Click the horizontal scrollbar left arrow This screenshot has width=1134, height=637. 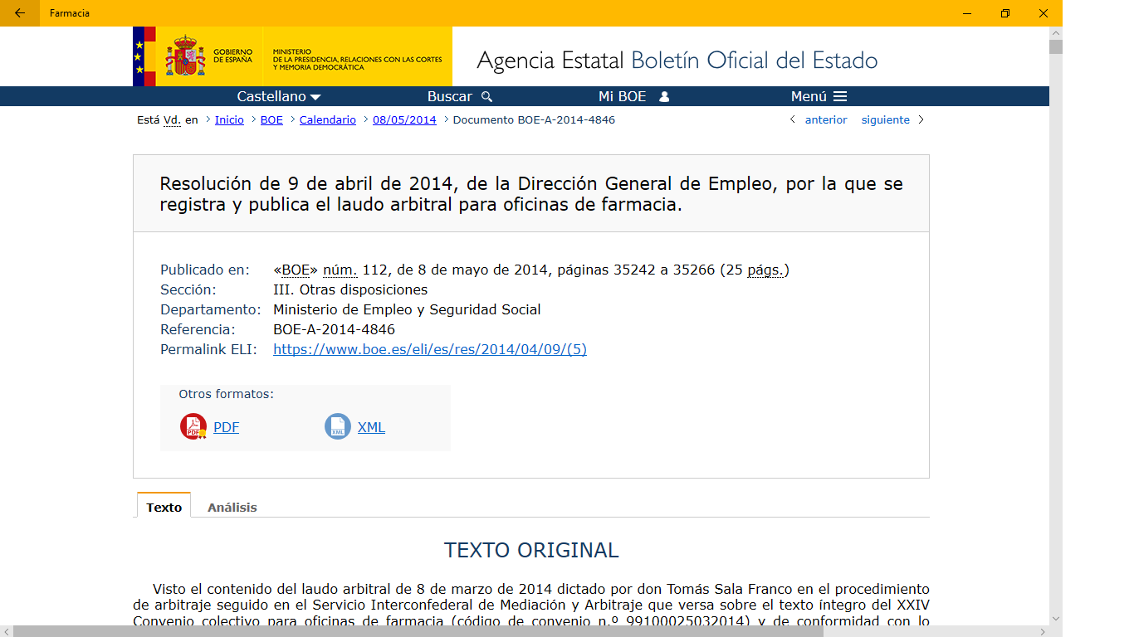coord(6,631)
